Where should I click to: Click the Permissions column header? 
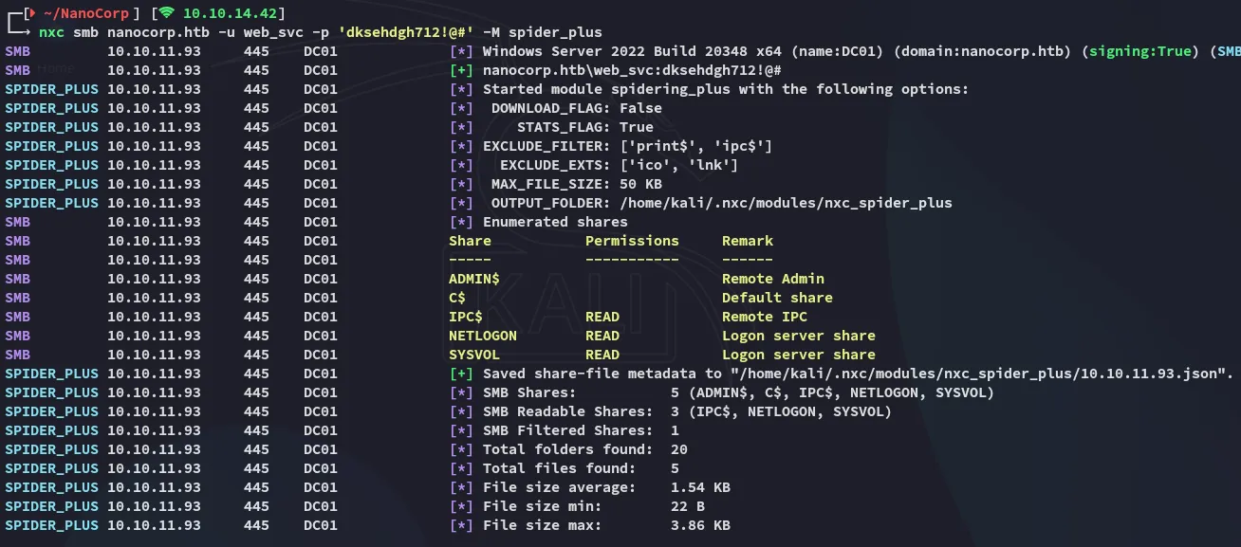coord(632,241)
